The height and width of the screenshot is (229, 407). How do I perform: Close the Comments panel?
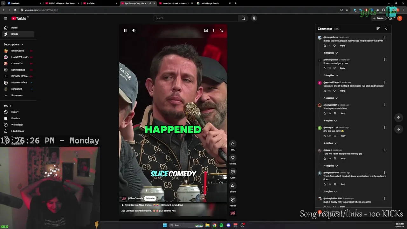point(386,29)
